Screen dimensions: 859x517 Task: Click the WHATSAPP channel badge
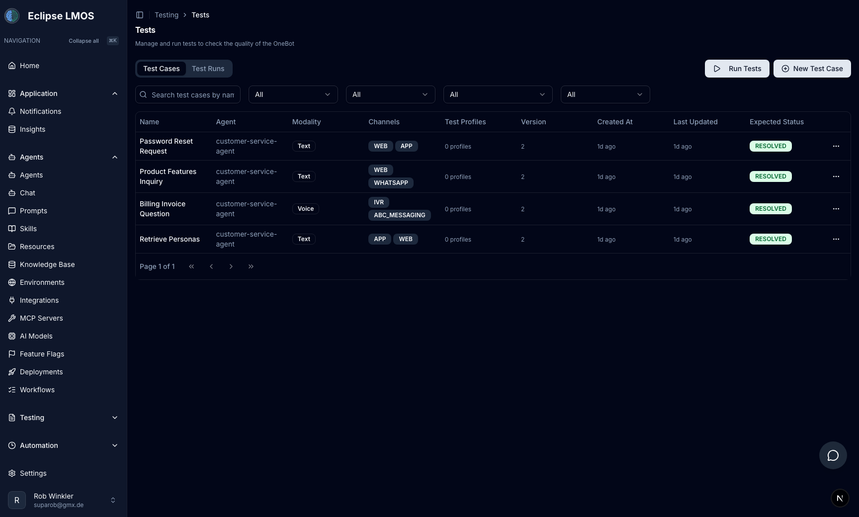point(391,183)
